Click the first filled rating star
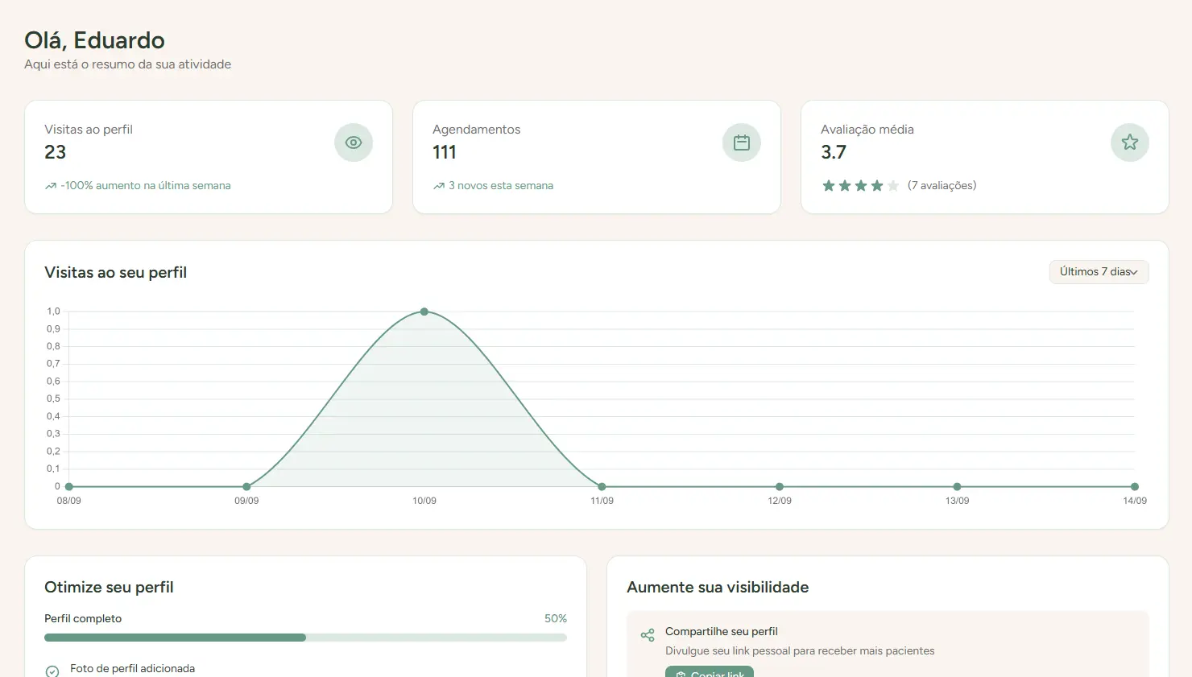The width and height of the screenshot is (1192, 677). click(828, 186)
